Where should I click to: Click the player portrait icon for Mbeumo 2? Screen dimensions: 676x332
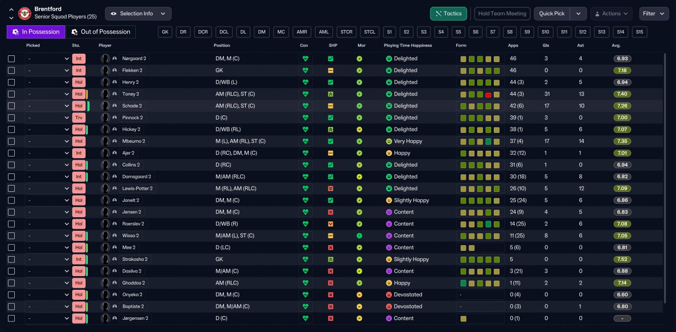(x=105, y=141)
